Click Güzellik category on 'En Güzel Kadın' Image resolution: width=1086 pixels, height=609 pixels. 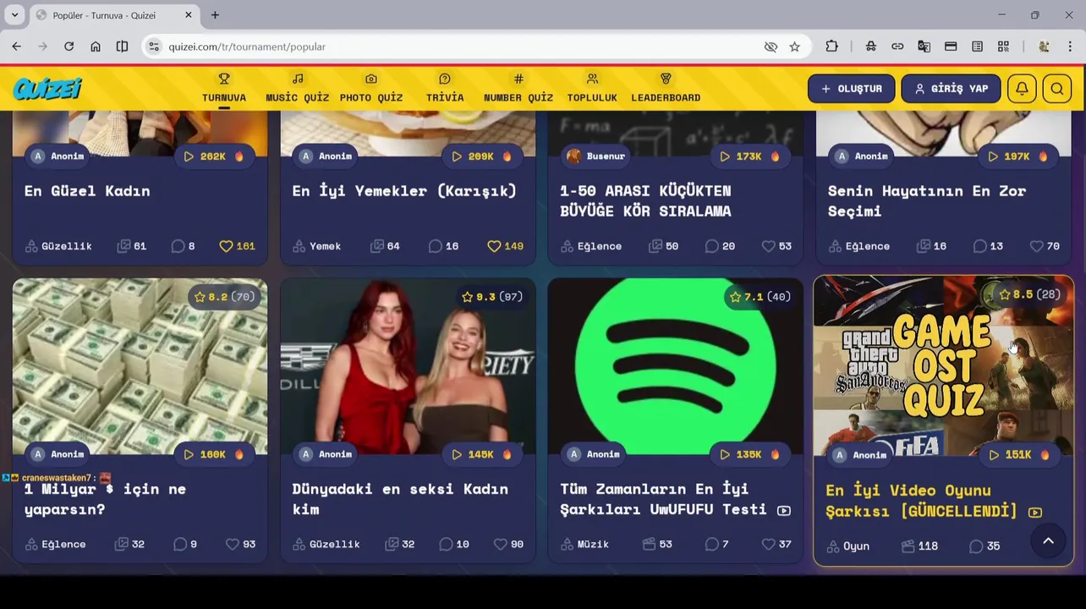click(x=58, y=246)
